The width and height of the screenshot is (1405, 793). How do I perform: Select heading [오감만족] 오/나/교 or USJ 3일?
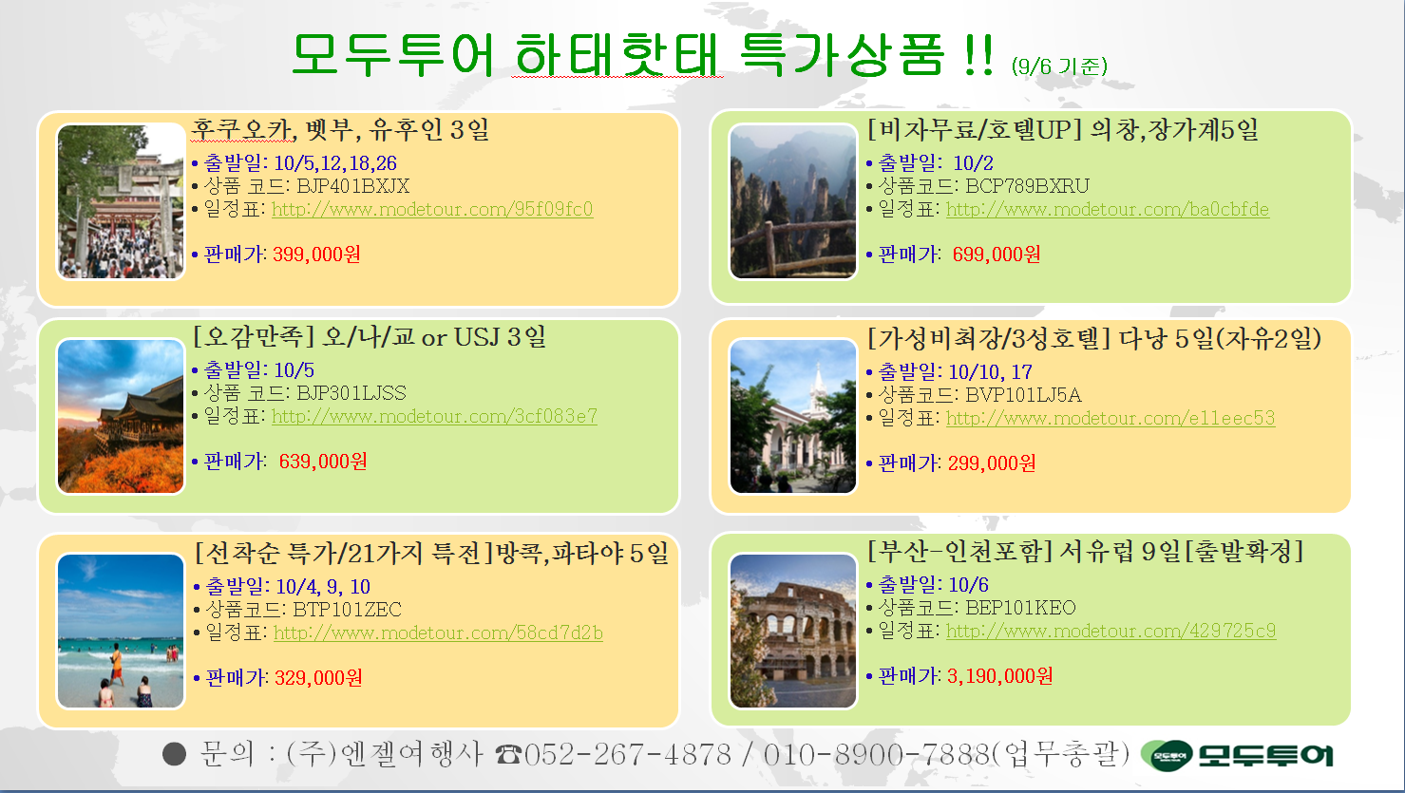tap(370, 336)
